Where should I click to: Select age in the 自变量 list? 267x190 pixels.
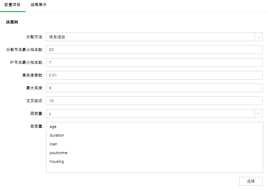tap(53, 127)
